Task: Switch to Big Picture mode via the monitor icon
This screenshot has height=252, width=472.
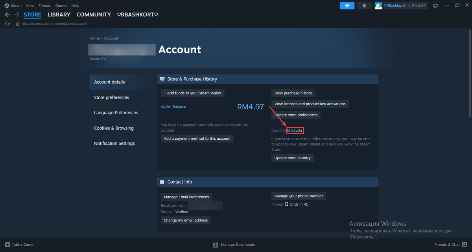Action: point(435,5)
